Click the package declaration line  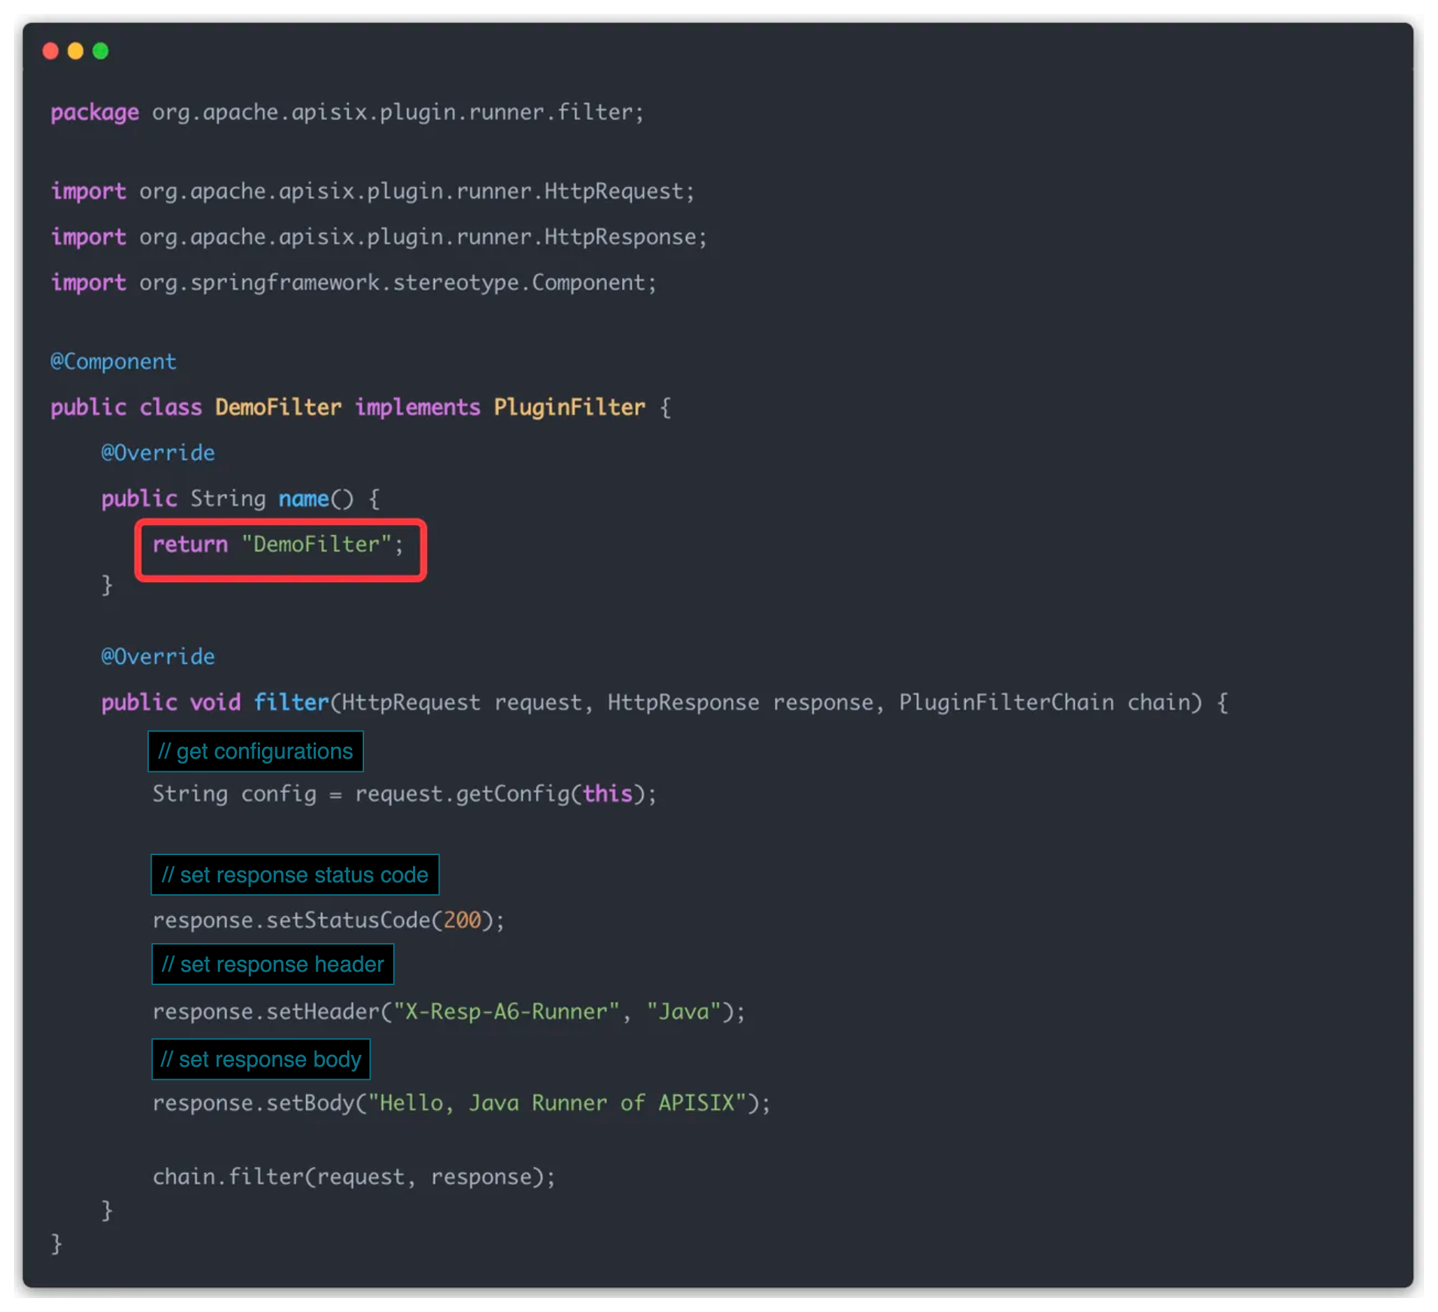tap(347, 112)
